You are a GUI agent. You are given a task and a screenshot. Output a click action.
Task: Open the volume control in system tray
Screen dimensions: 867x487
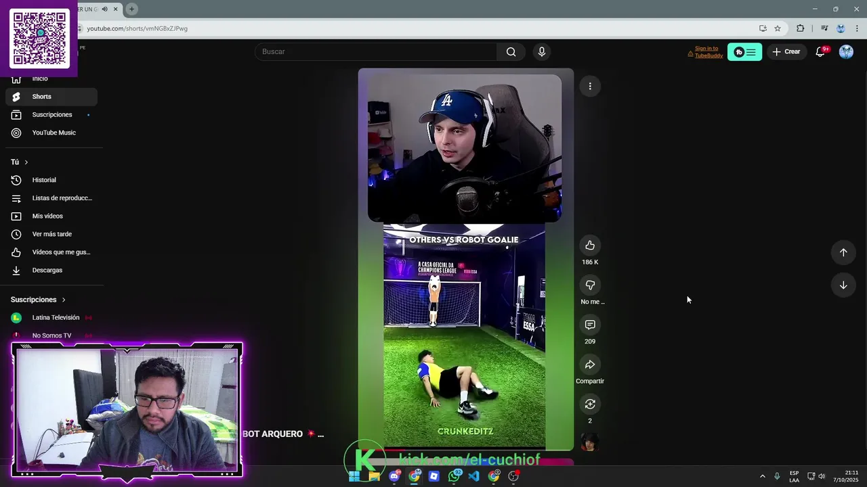pos(822,476)
